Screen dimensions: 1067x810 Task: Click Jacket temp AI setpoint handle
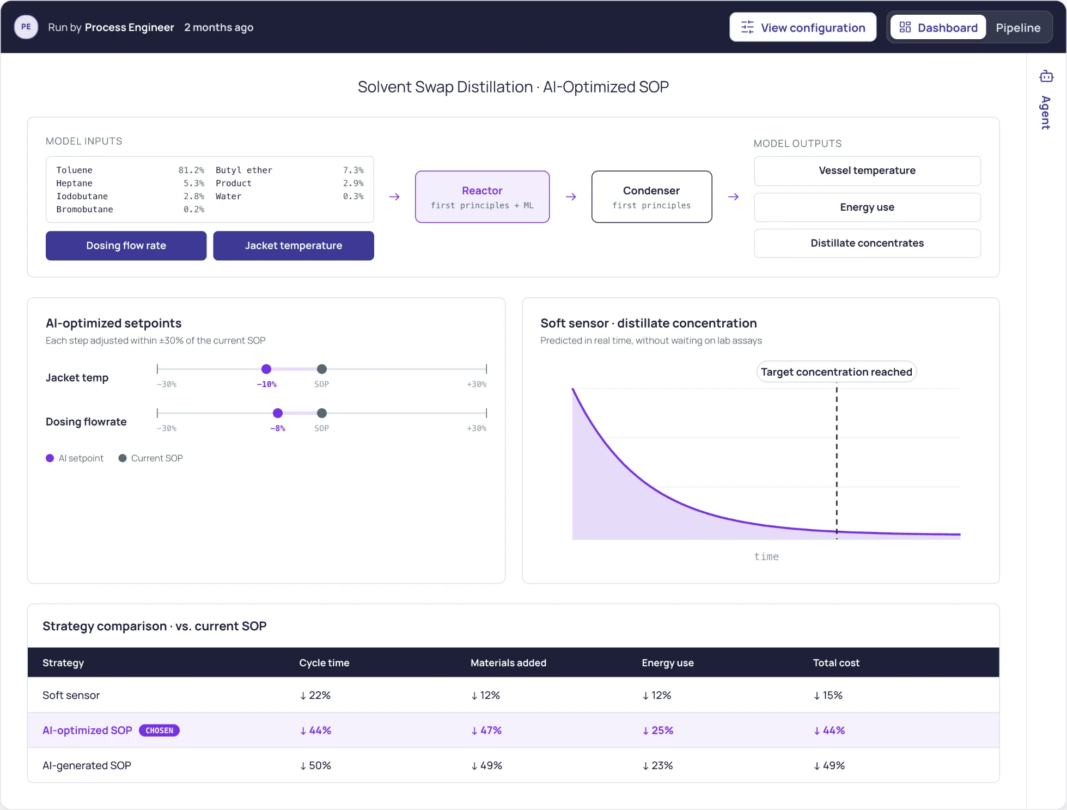click(x=266, y=369)
